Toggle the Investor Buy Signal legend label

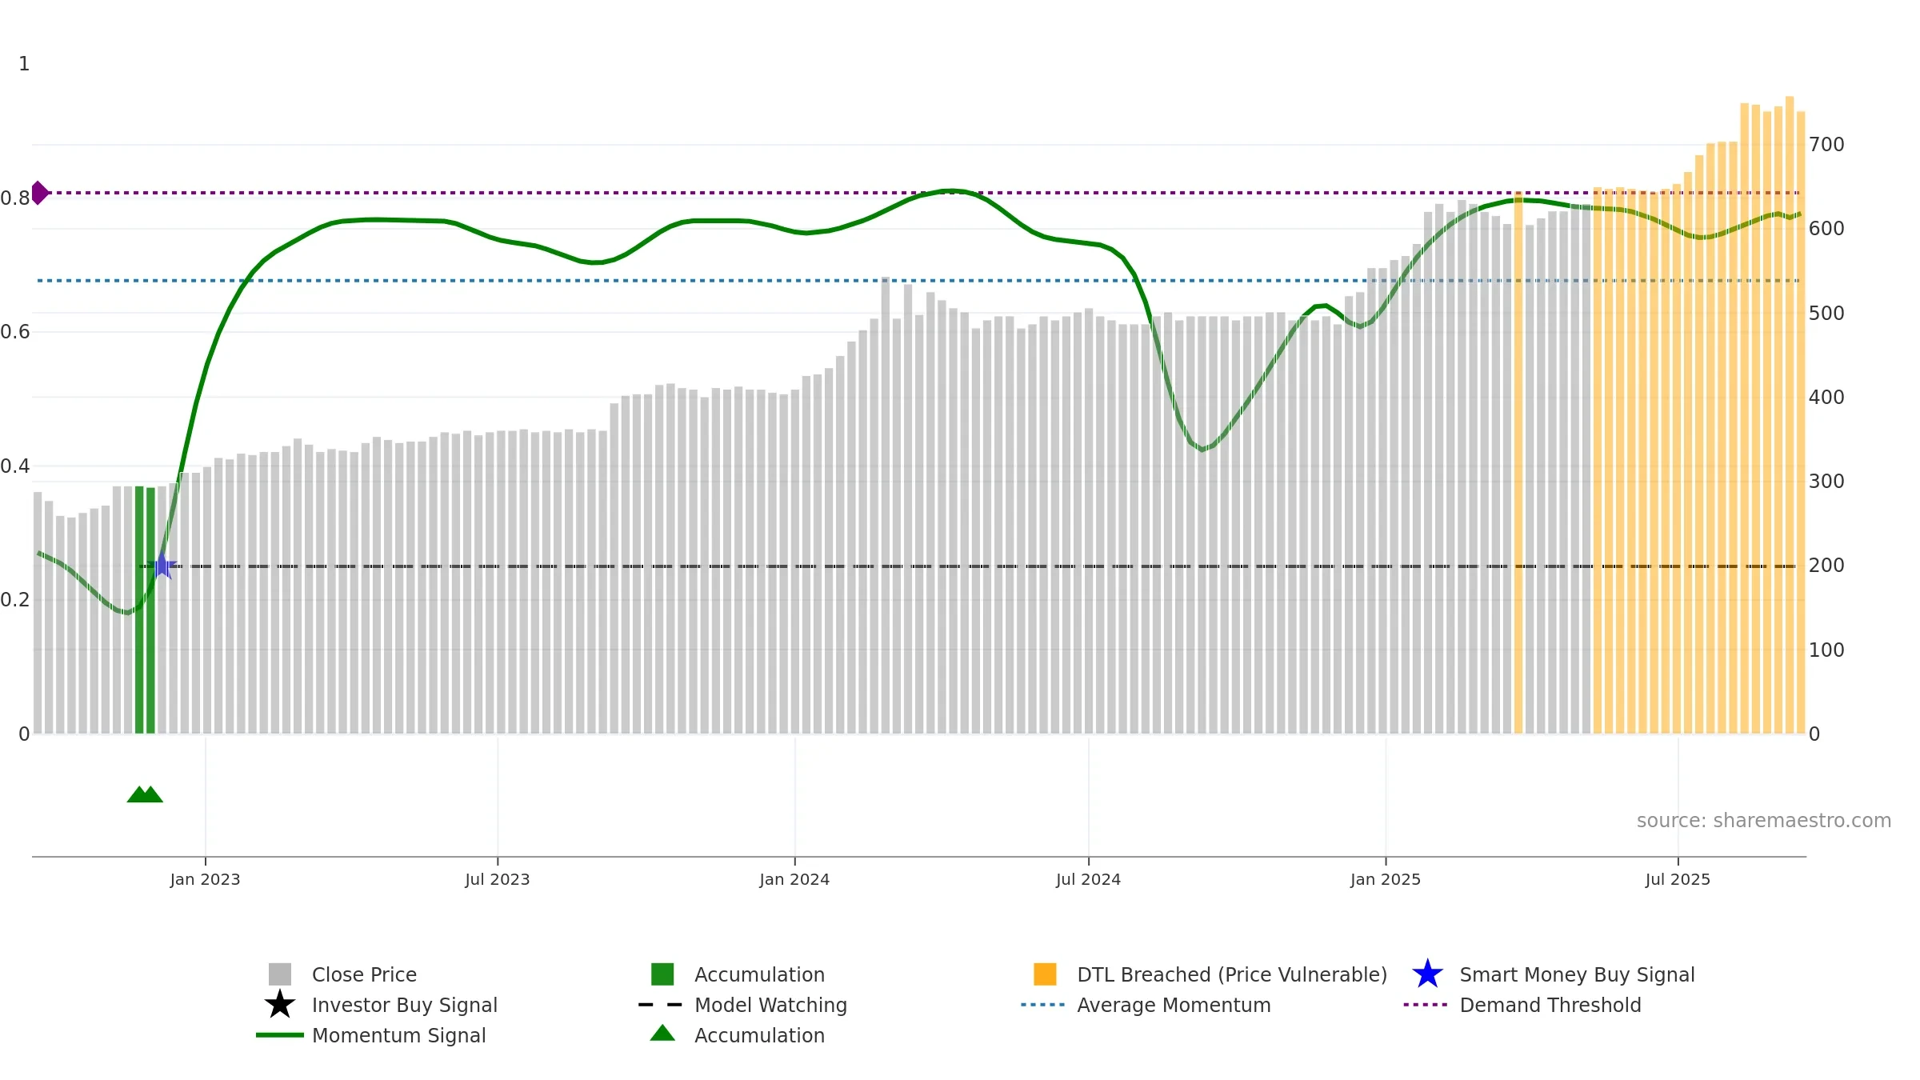405,1005
